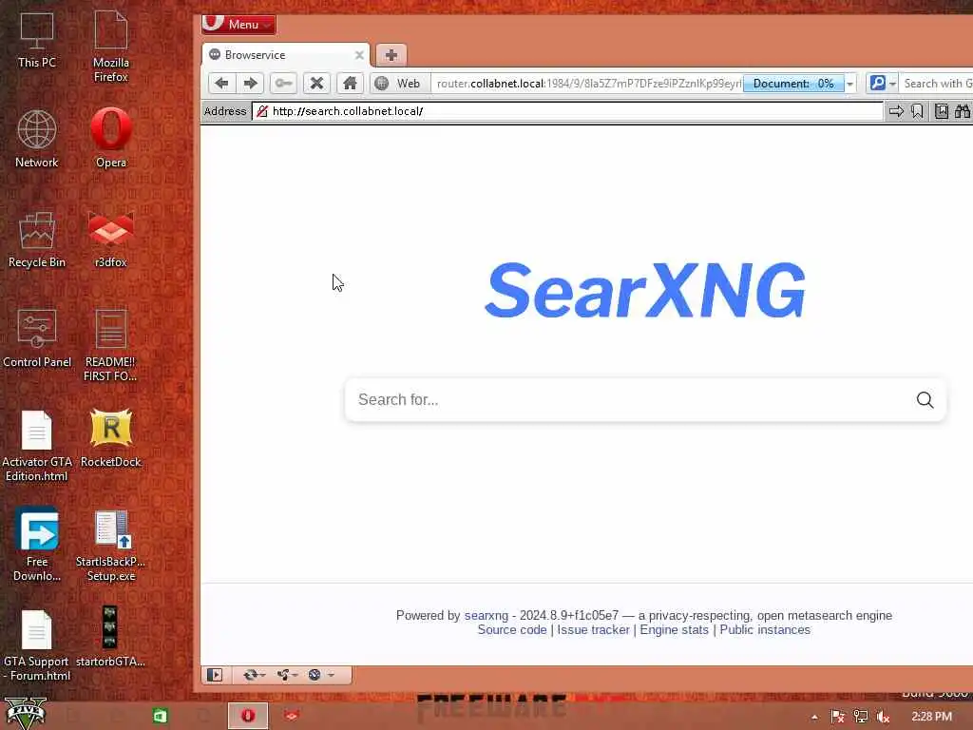Open the Opera Link sync status icon
The height and width of the screenshot is (730, 973).
(250, 675)
